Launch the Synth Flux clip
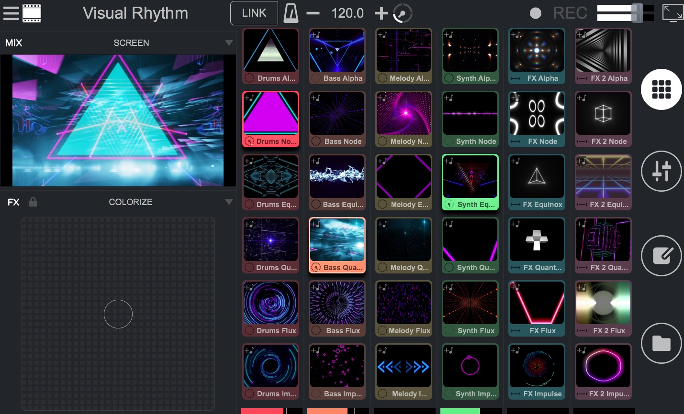The height and width of the screenshot is (414, 684). pos(471,308)
